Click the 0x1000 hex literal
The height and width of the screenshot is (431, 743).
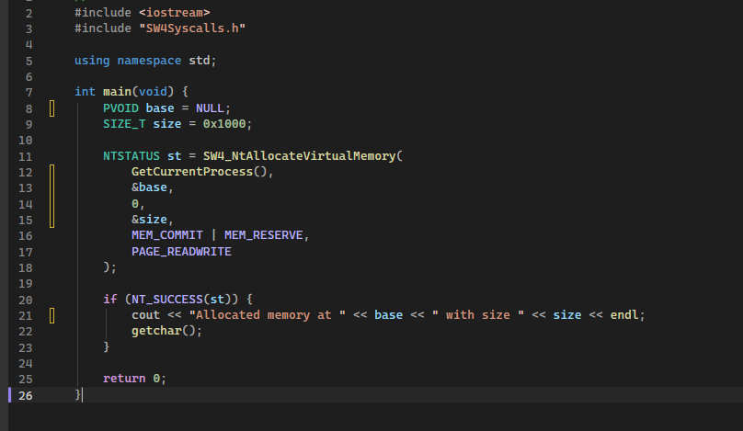pyautogui.click(x=224, y=124)
